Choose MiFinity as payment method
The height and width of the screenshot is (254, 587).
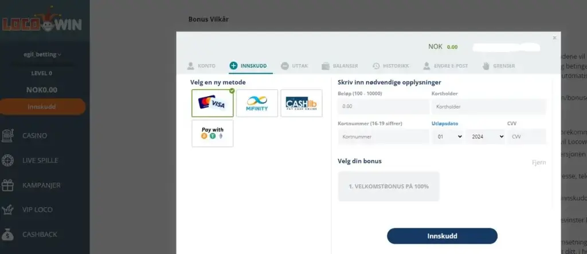257,104
